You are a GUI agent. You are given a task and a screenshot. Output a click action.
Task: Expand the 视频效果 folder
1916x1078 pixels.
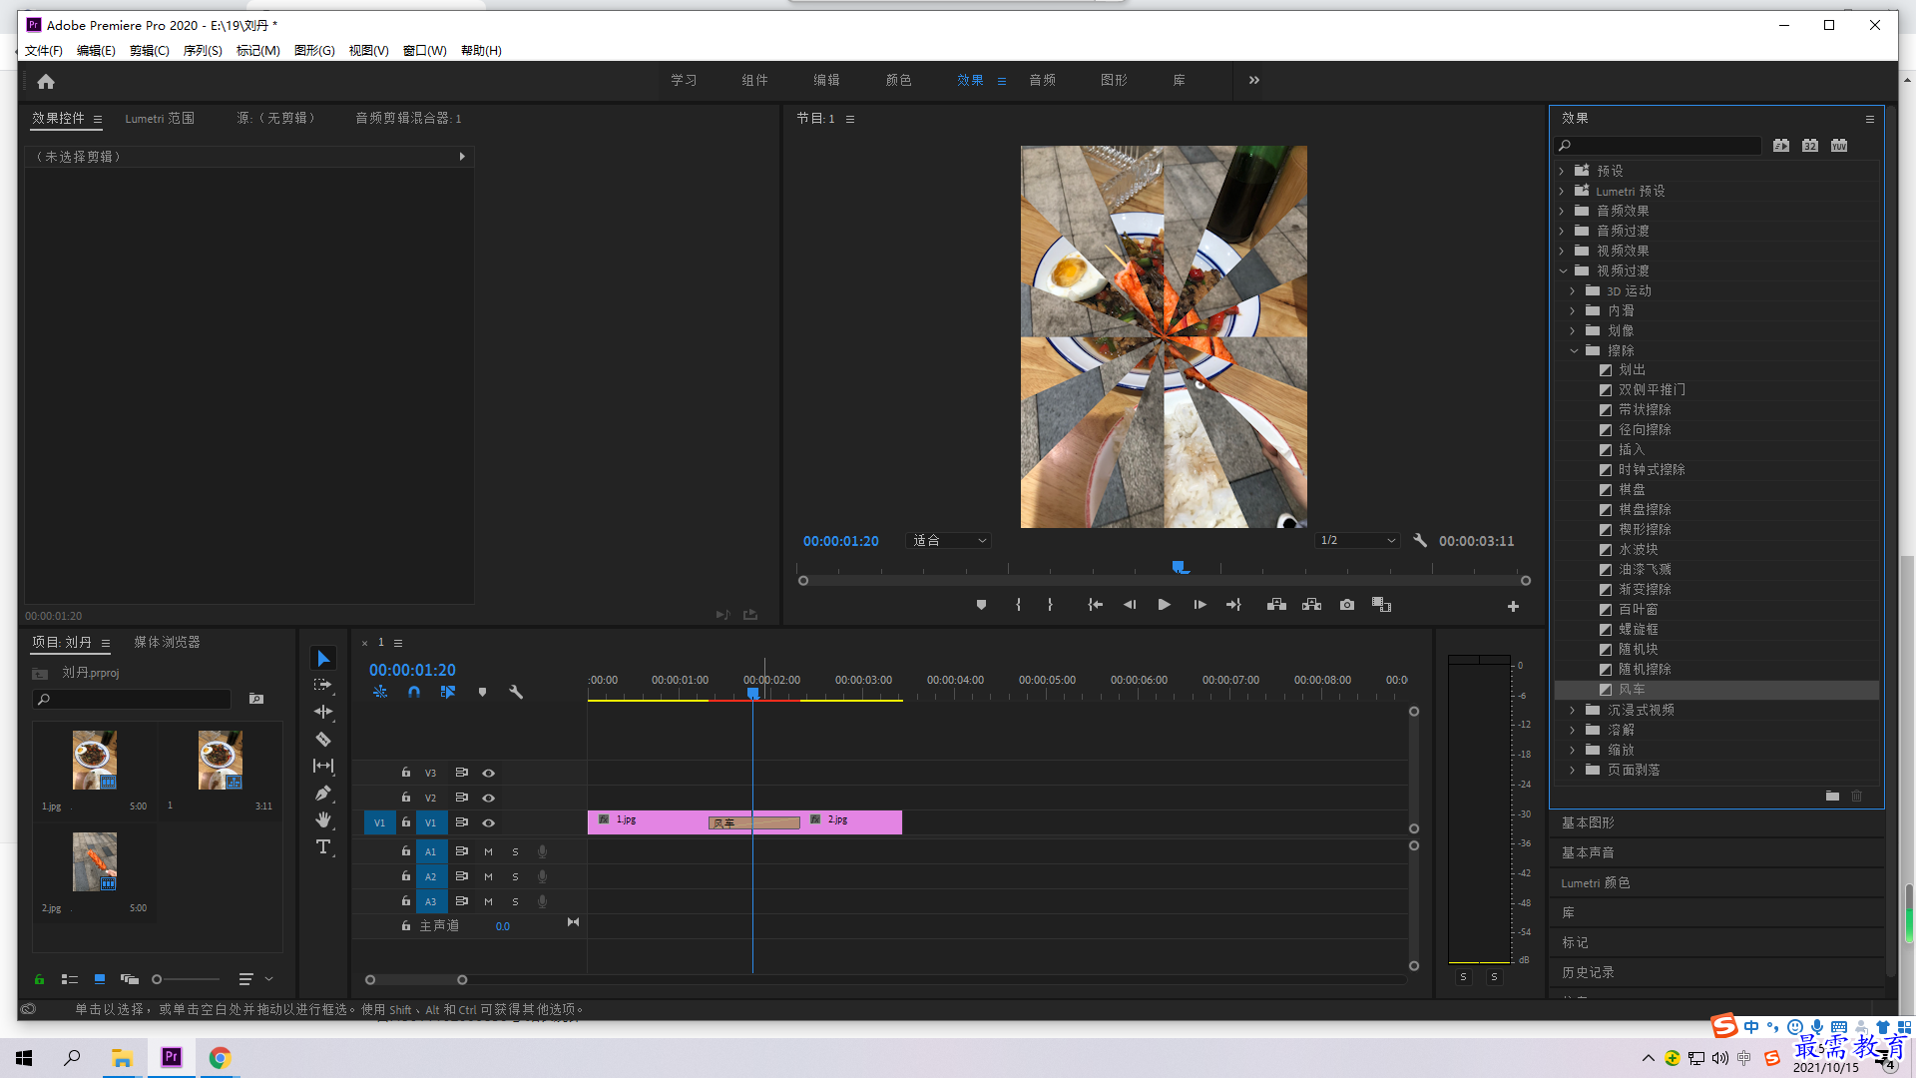click(1562, 251)
